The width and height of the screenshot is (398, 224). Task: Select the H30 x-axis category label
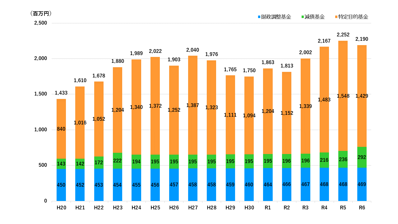point(249,208)
